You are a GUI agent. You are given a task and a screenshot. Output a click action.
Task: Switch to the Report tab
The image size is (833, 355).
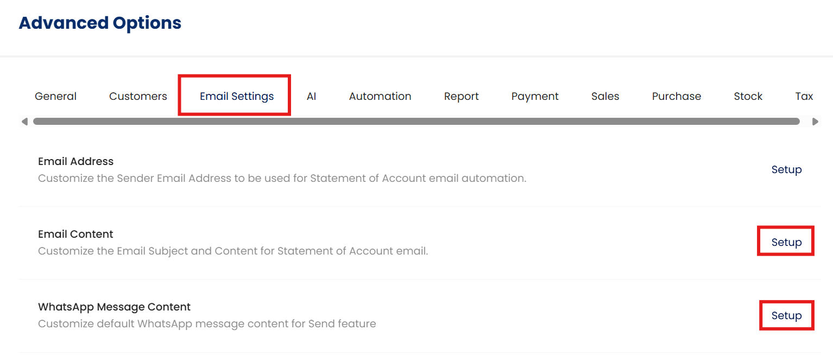[461, 96]
